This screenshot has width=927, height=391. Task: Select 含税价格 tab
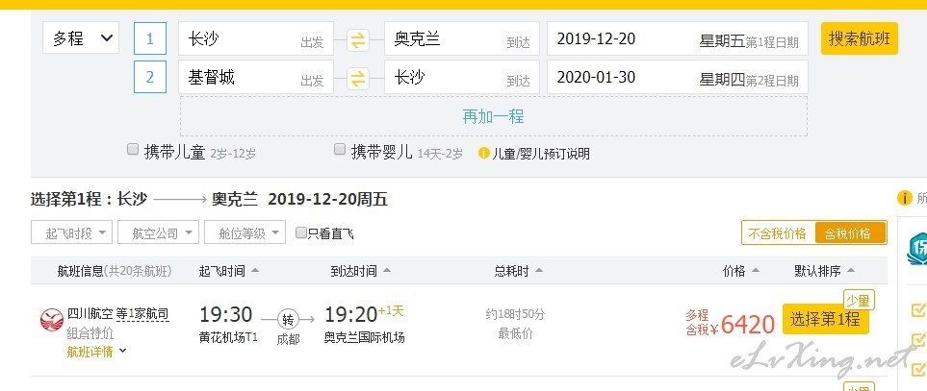pyautogui.click(x=850, y=232)
